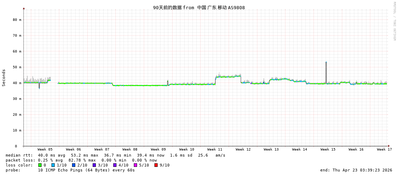Select the Week 09 time axis label
Screen dimensions: 398x175
pyautogui.click(x=158, y=149)
